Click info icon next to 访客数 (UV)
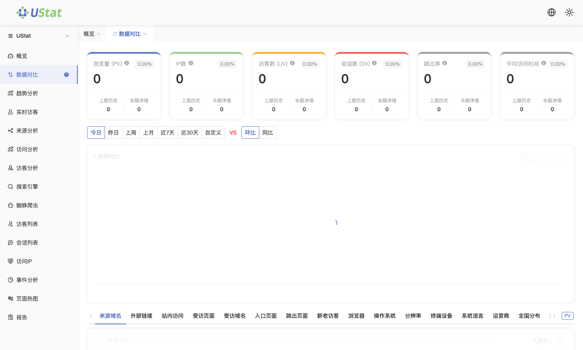The image size is (583, 350). (292, 63)
